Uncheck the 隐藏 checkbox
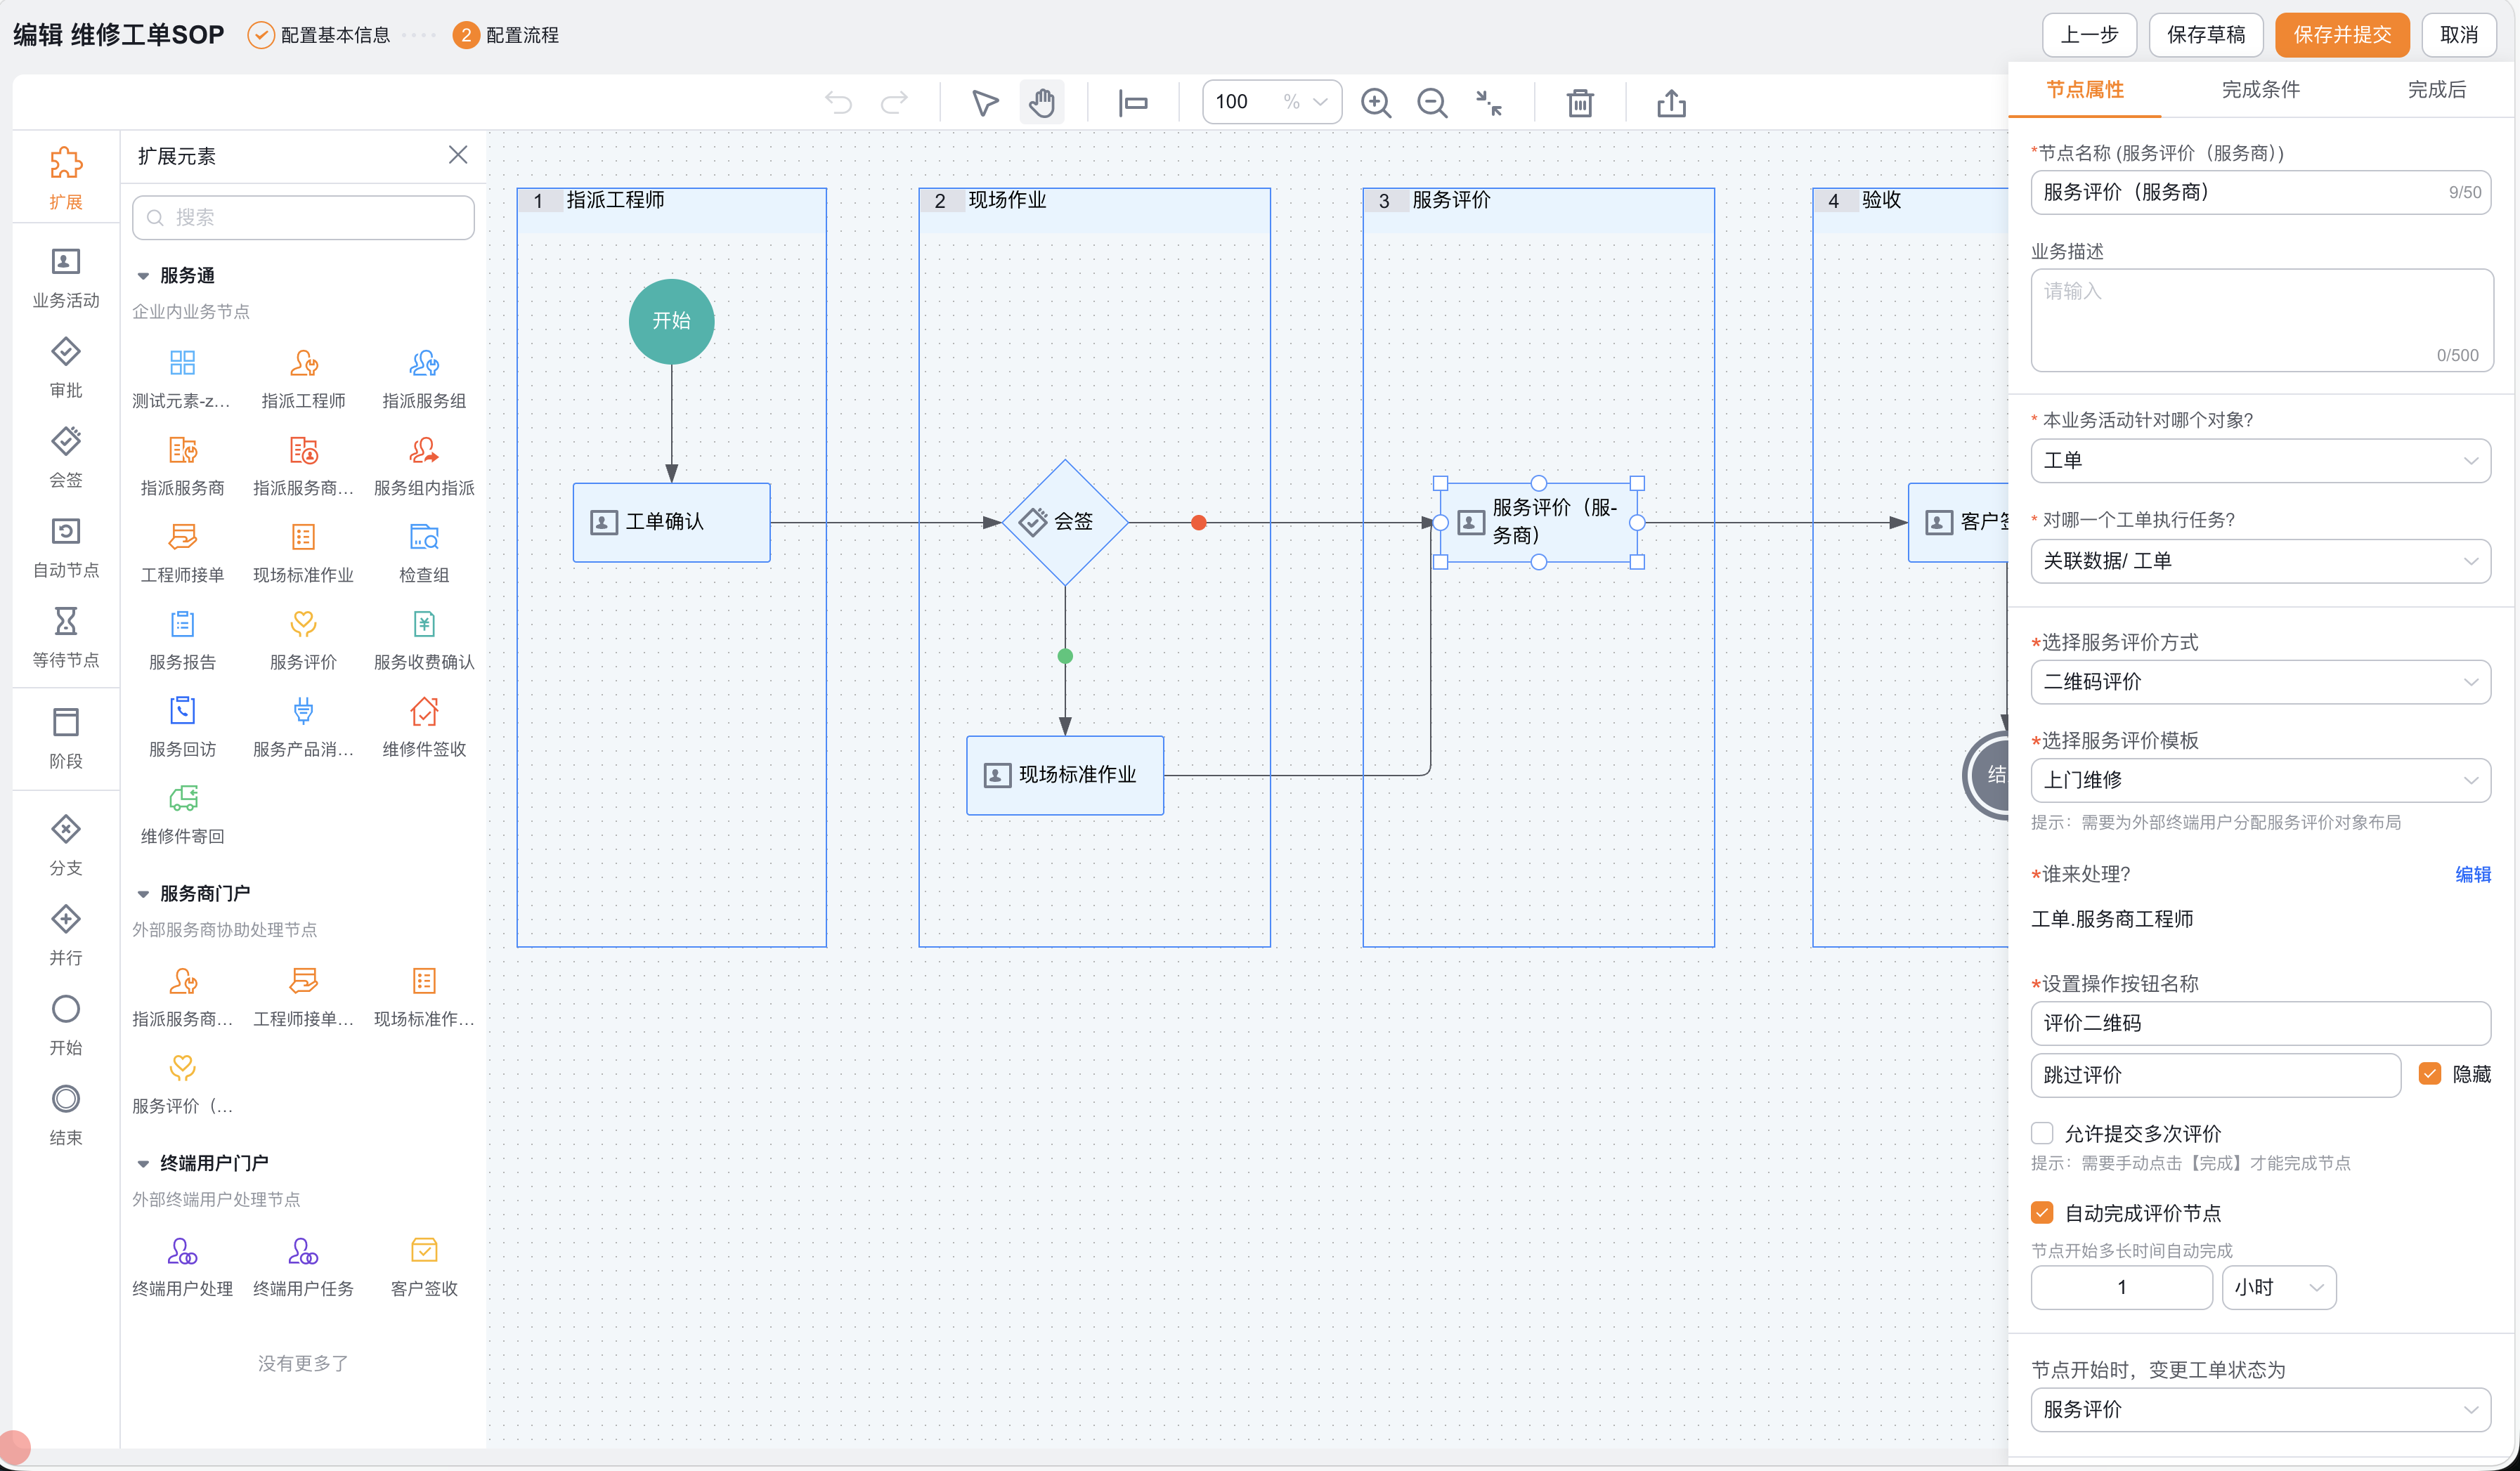The image size is (2520, 1471). point(2430,1074)
